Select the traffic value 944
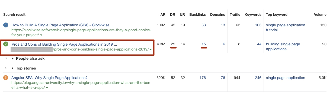 coord(237,78)
